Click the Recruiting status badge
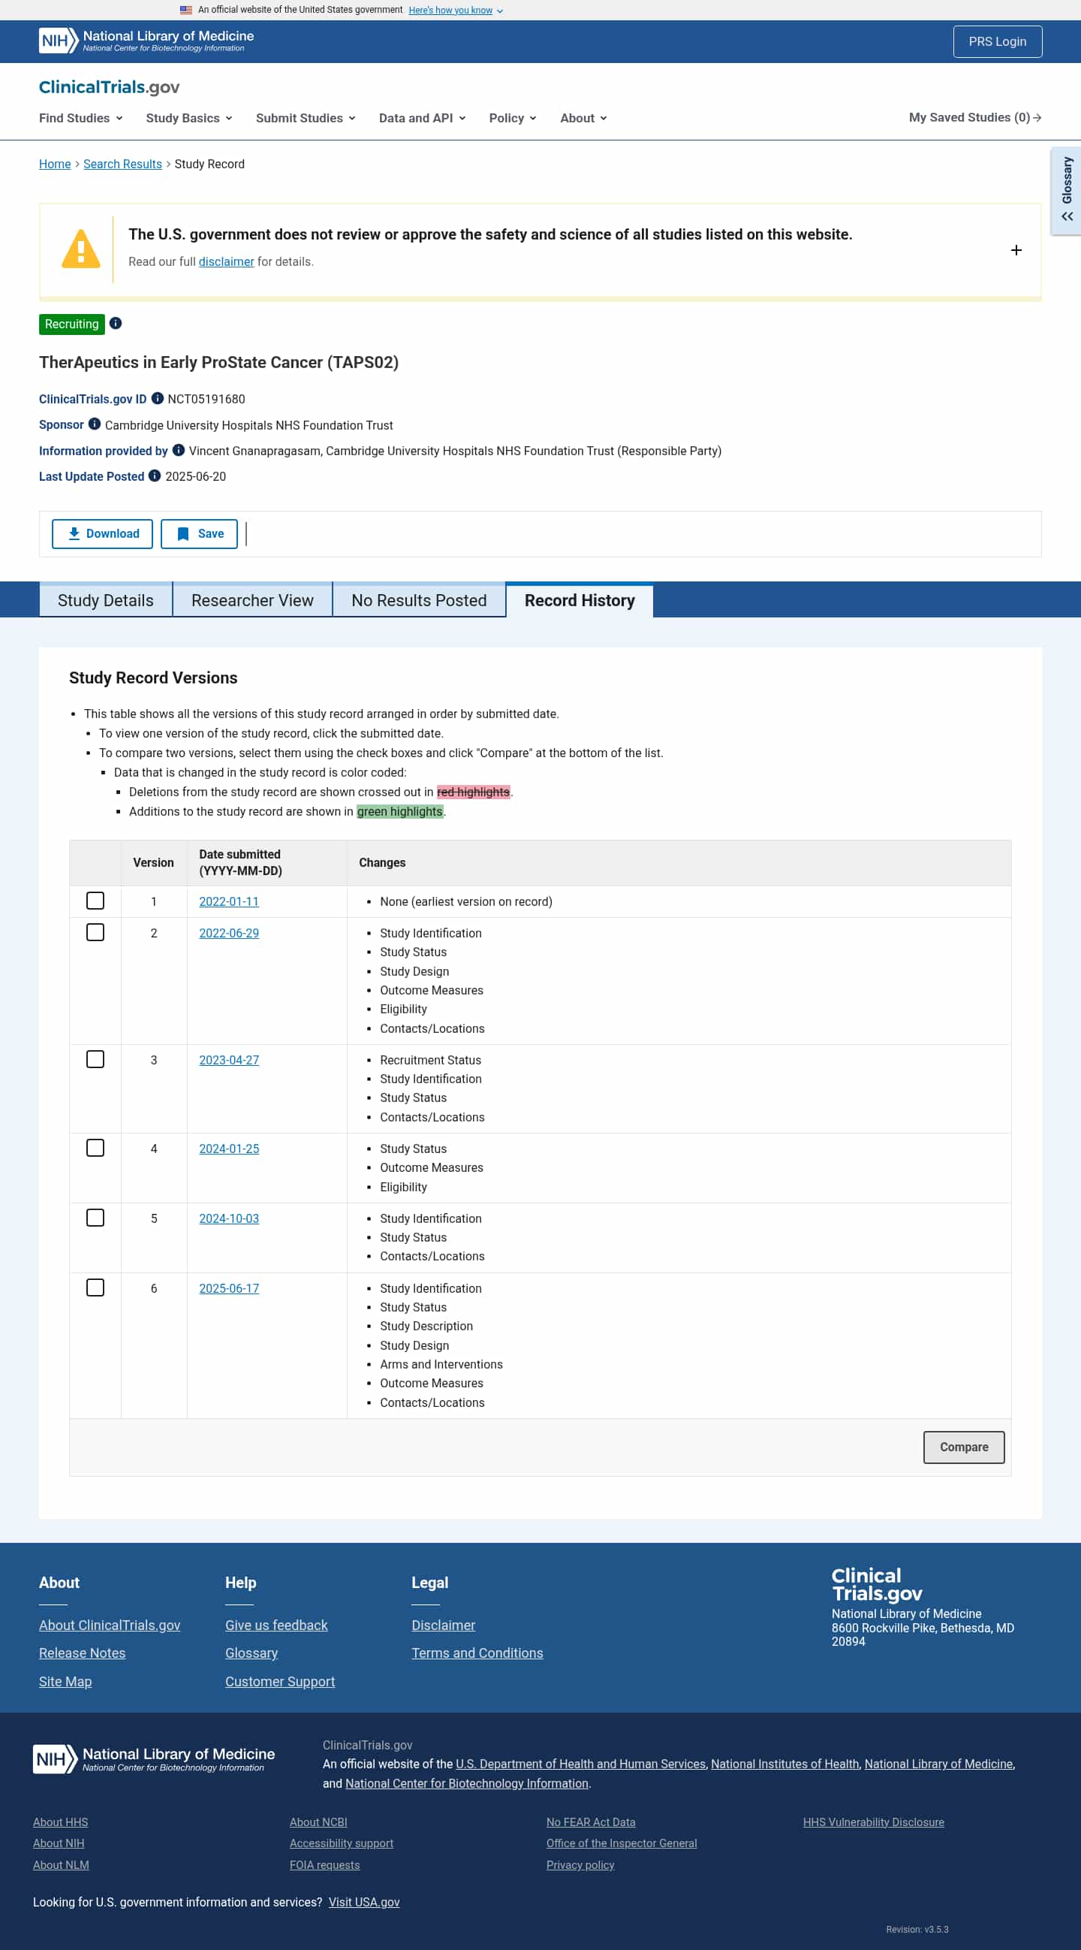This screenshot has height=1950, width=1081. (x=72, y=324)
